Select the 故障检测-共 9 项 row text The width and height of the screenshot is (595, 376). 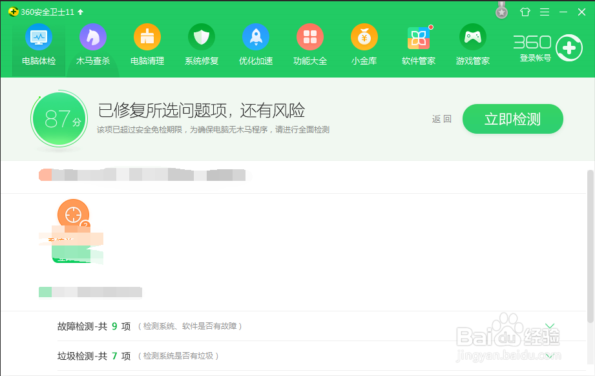coord(94,326)
